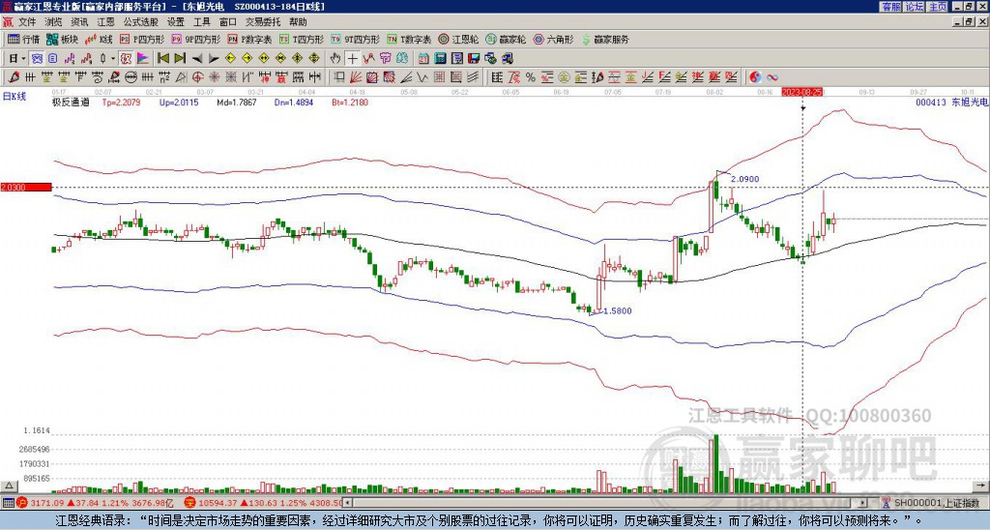
Task: Open the T四方形 tool
Action: coord(302,39)
